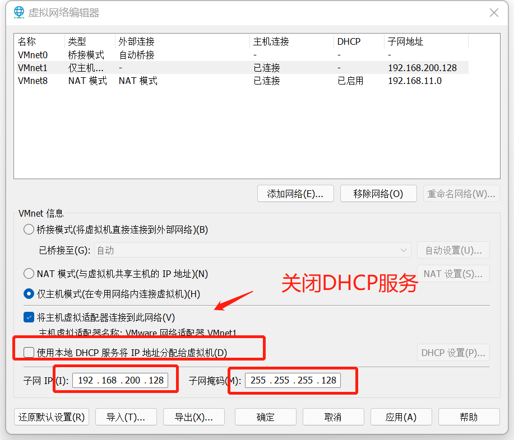Click 桥接模式 type cell of VMnet0
514x440 pixels.
(86, 55)
